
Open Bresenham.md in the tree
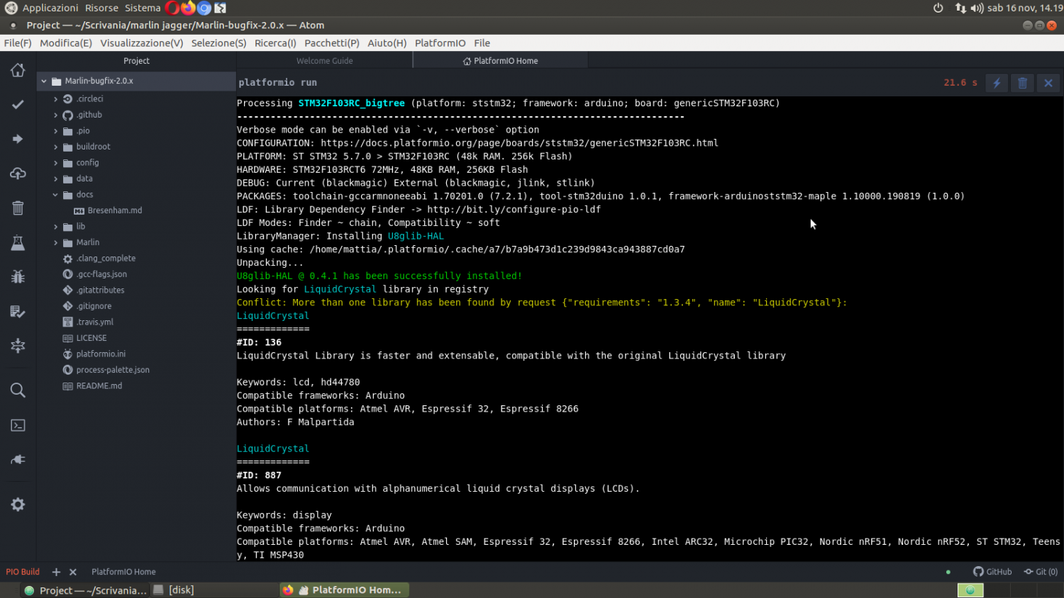[115, 210]
